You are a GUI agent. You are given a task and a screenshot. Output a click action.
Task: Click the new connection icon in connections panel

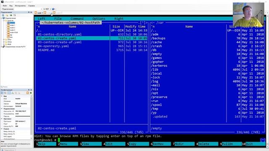click(3, 15)
